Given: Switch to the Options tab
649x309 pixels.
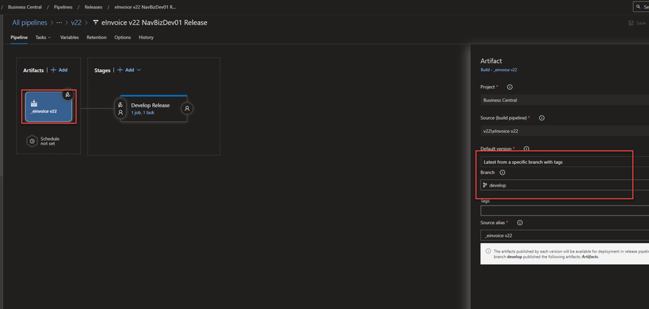Looking at the screenshot, I should pyautogui.click(x=123, y=37).
